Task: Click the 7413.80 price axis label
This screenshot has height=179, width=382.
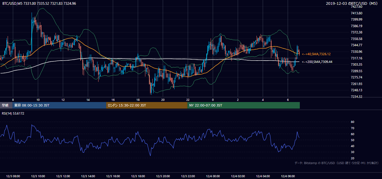Action: (357, 13)
